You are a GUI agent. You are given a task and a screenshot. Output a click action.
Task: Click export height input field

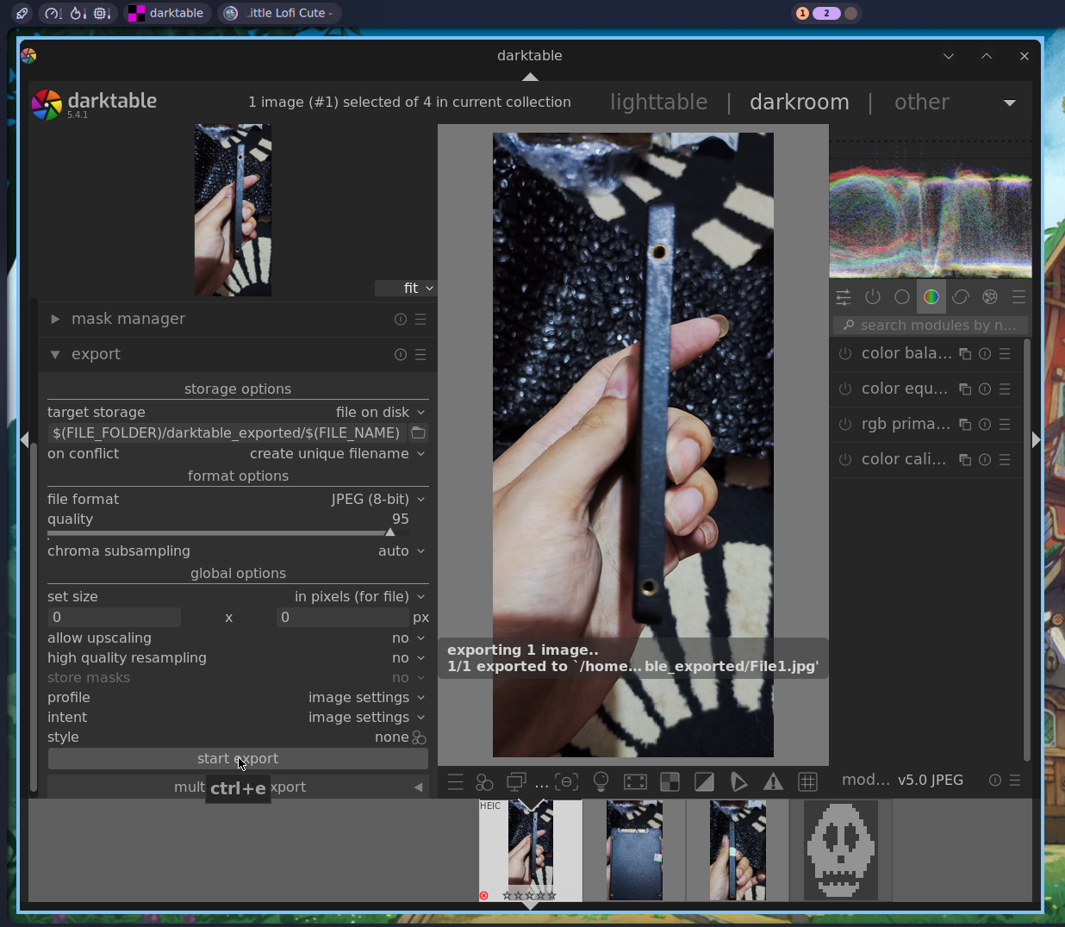pyautogui.click(x=342, y=618)
